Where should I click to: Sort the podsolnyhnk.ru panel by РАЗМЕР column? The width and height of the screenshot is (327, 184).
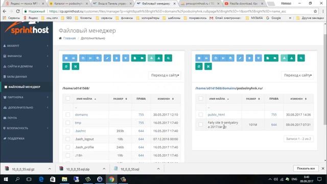tap(253, 99)
